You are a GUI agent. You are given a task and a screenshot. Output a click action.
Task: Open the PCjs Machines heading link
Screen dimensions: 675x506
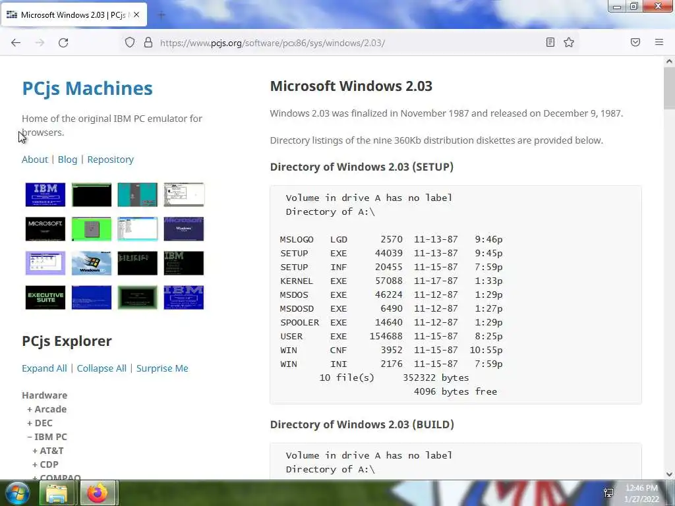point(88,88)
